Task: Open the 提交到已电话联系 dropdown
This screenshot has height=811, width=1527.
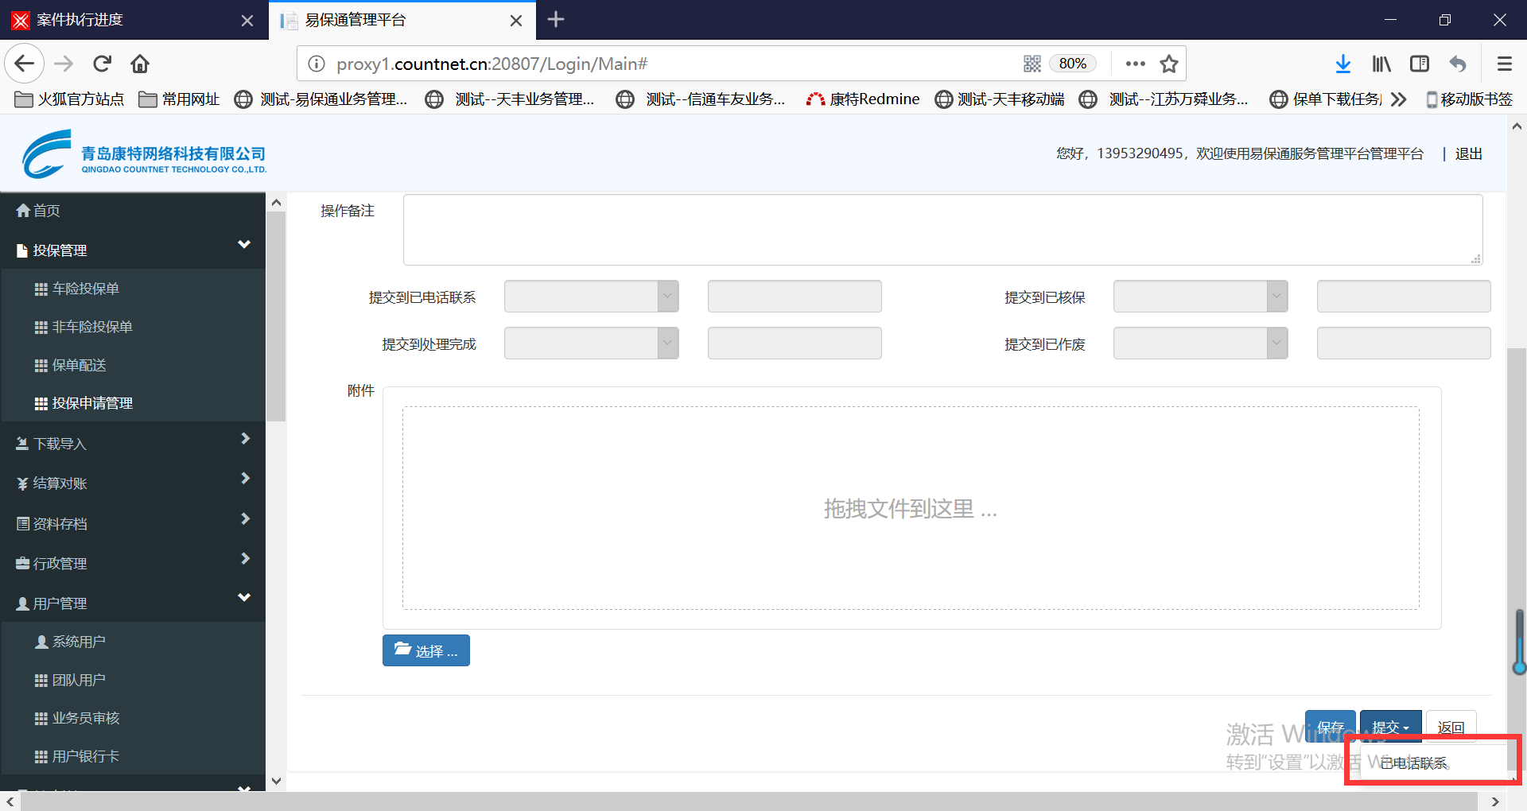Action: pos(591,297)
